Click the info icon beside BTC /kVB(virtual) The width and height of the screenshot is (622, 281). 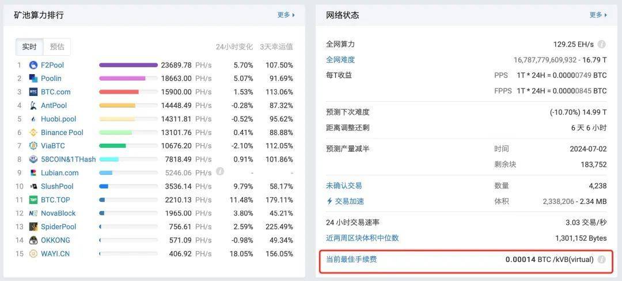601,260
